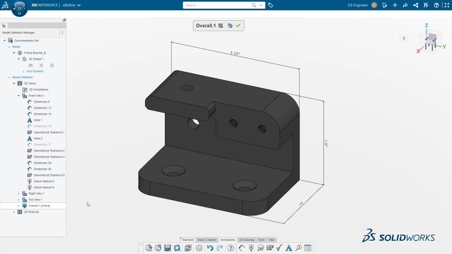Click the tools icon in top bar
The image size is (452, 254).
pos(426,5)
